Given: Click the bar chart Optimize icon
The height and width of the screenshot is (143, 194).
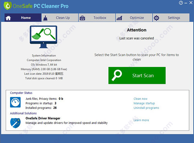Looking at the screenshot, I should pyautogui.click(x=119, y=18).
